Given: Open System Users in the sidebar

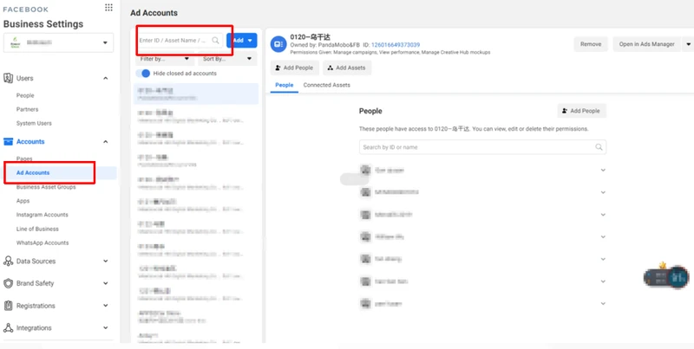Looking at the screenshot, I should 34,123.
